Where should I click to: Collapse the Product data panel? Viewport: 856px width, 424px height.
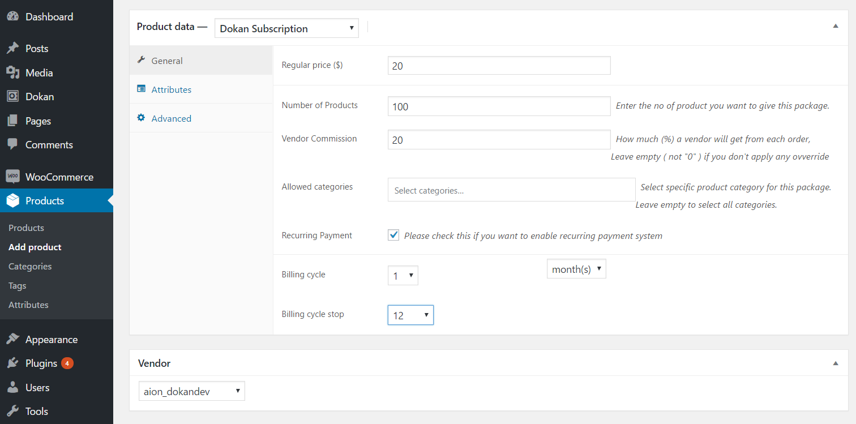(836, 26)
